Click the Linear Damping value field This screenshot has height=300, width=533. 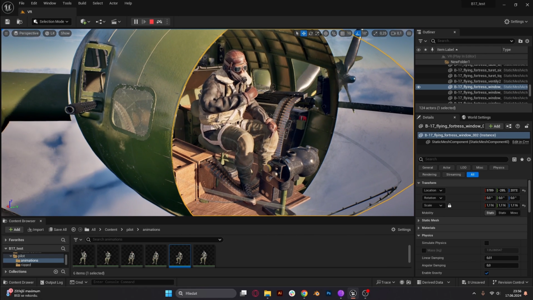point(501,258)
